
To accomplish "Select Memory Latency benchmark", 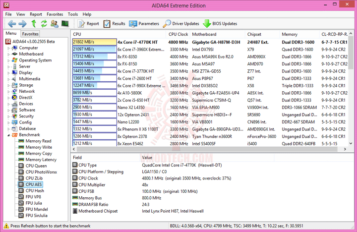I will tap(41, 160).
